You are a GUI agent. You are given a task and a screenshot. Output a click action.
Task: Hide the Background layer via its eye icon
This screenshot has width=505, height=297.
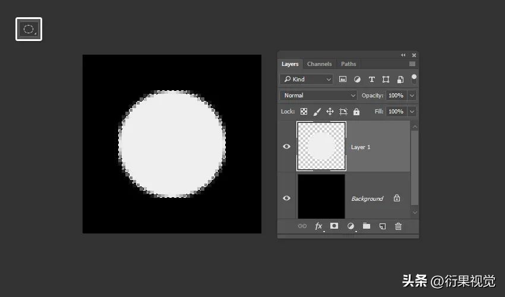tap(286, 198)
